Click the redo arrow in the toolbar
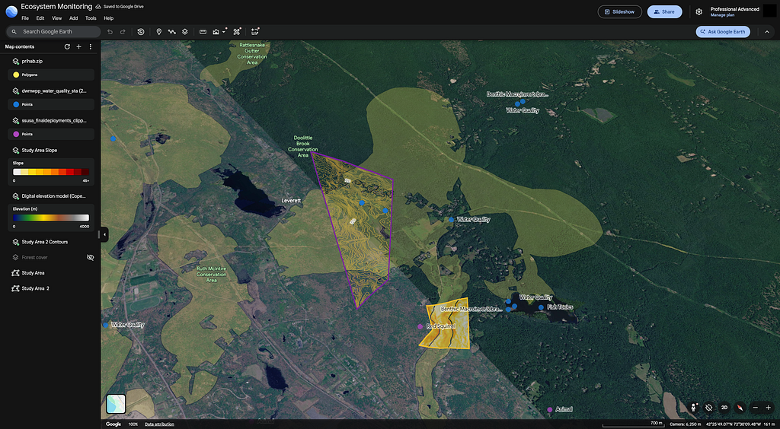Viewport: 780px width, 429px height. click(123, 32)
